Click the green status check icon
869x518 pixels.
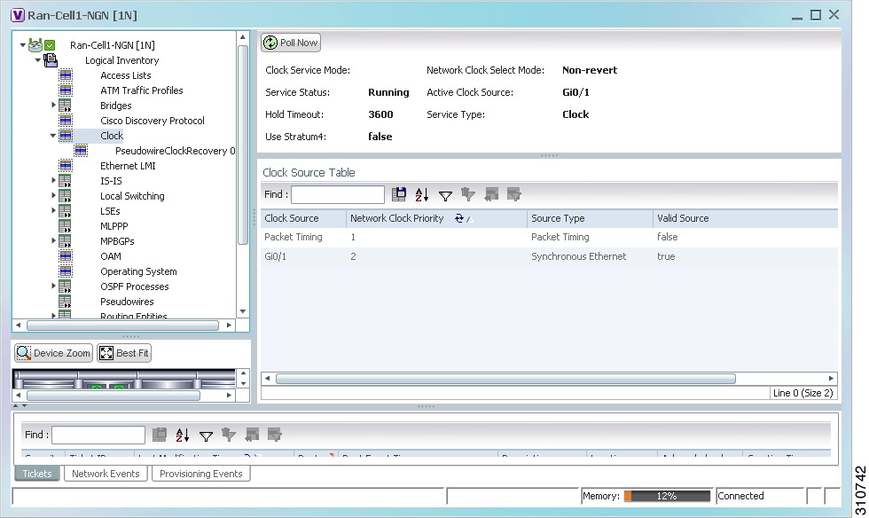pos(50,45)
